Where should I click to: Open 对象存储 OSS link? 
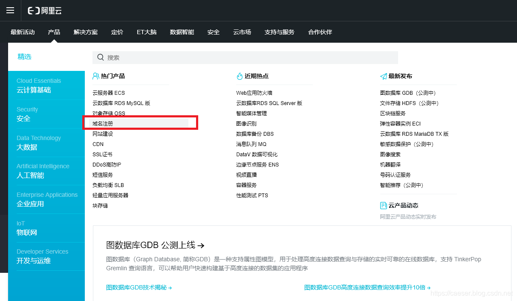pyautogui.click(x=109, y=113)
